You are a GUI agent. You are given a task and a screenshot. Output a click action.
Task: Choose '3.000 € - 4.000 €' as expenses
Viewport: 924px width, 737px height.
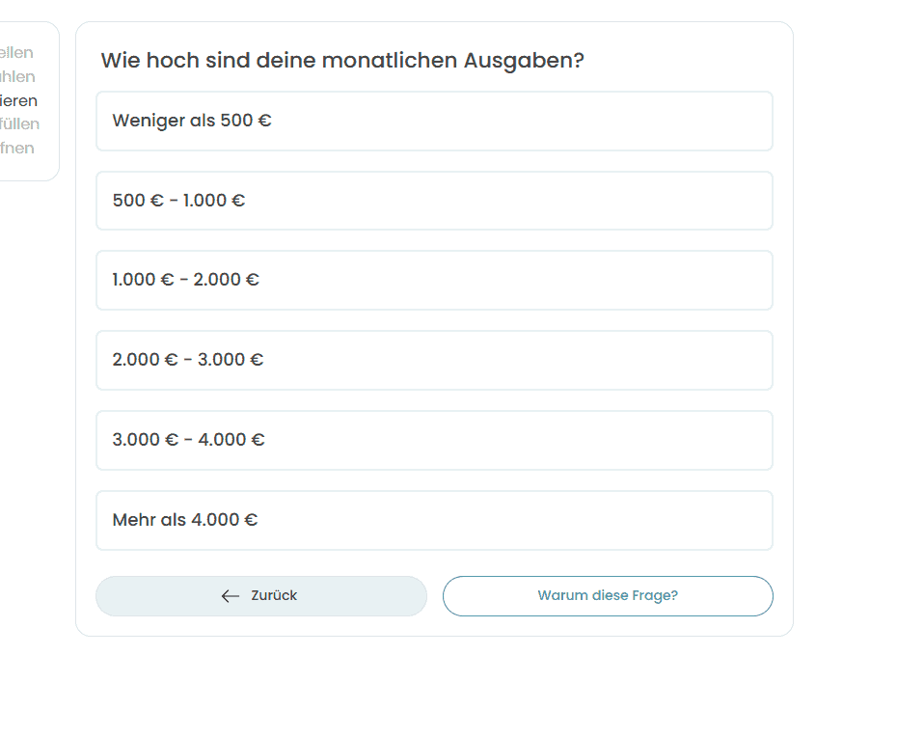(x=434, y=440)
